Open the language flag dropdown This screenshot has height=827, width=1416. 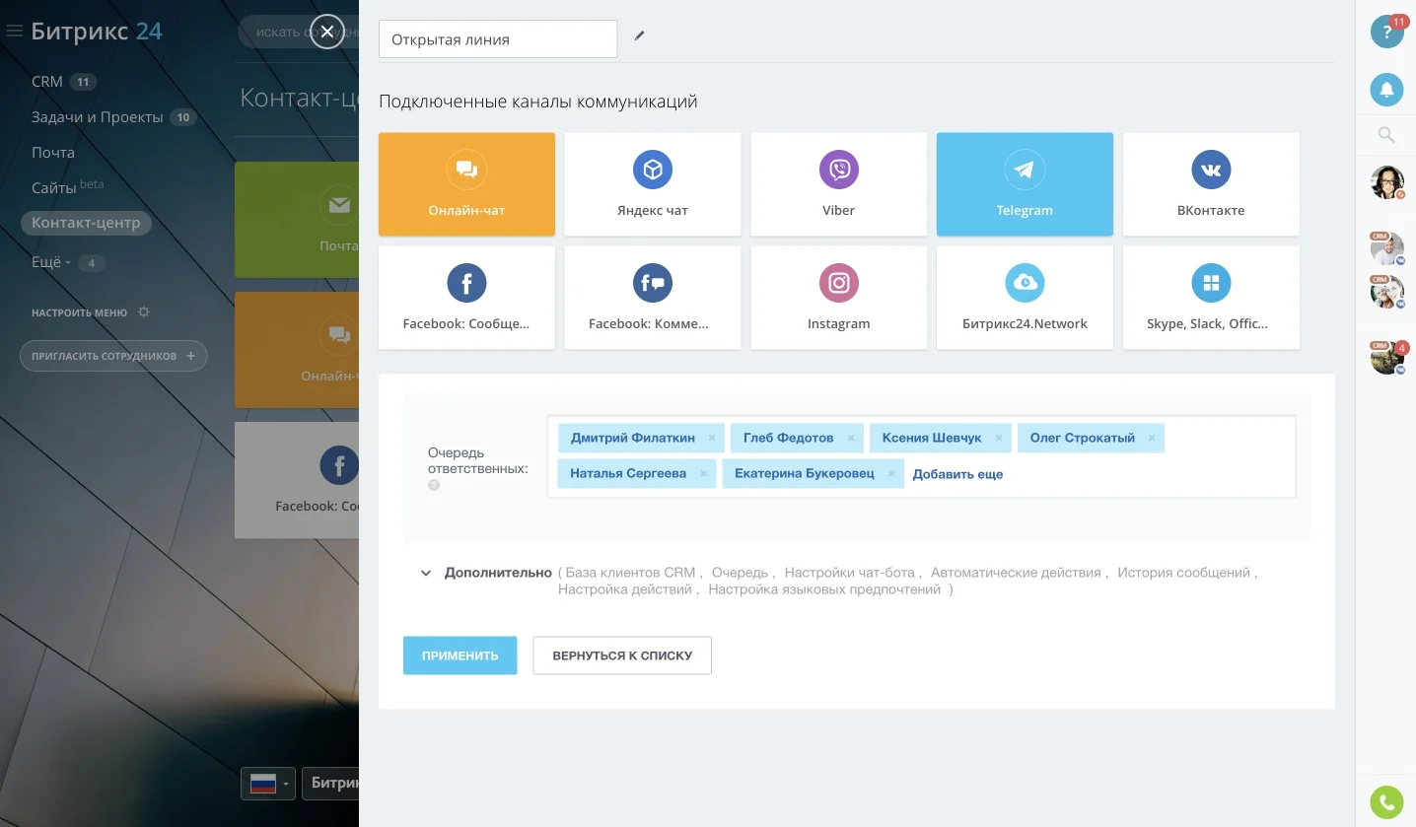tap(268, 784)
